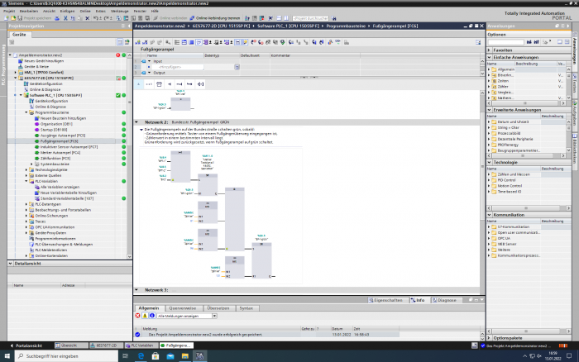Click the warning filter icon in Info panel
The width and height of the screenshot is (579, 362).
pos(143,316)
